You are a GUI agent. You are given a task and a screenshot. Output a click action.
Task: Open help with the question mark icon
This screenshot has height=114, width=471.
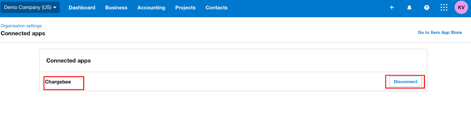(427, 7)
